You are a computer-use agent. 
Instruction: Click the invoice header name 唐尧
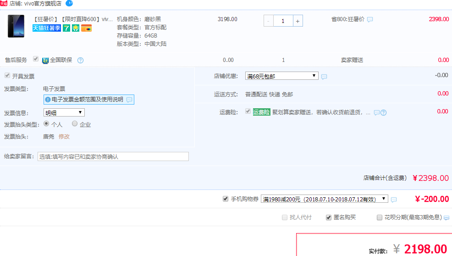[49, 137]
